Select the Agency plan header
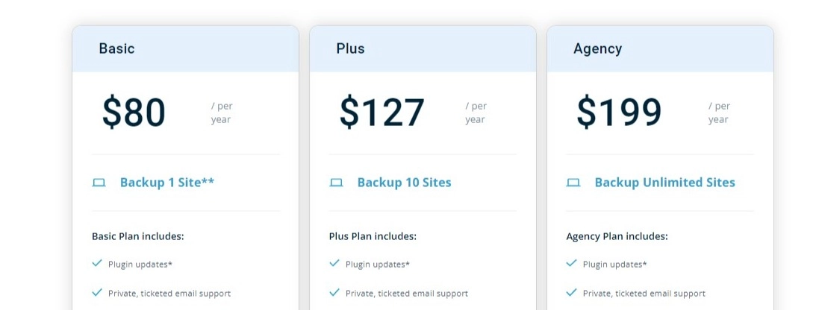This screenshot has height=310, width=816. click(x=597, y=49)
